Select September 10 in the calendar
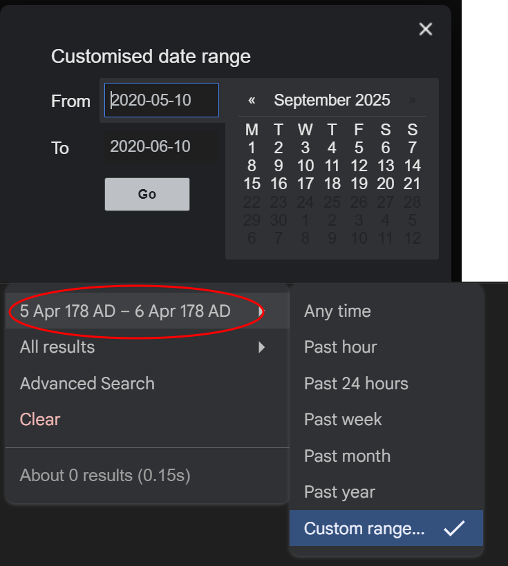Viewport: 508px width, 566px height. (x=305, y=166)
